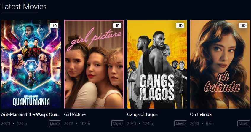Click the Latest Movies section heading
Screen dimensions: 251x132
(x=24, y=7)
